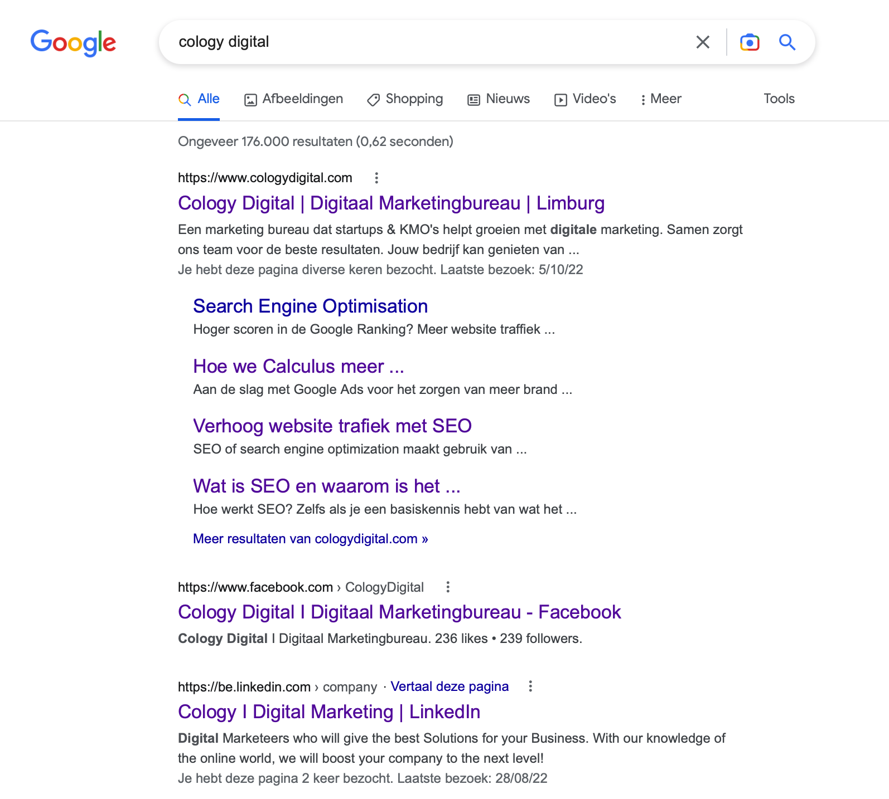
Task: Open Cology Digital Facebook result
Action: click(399, 612)
